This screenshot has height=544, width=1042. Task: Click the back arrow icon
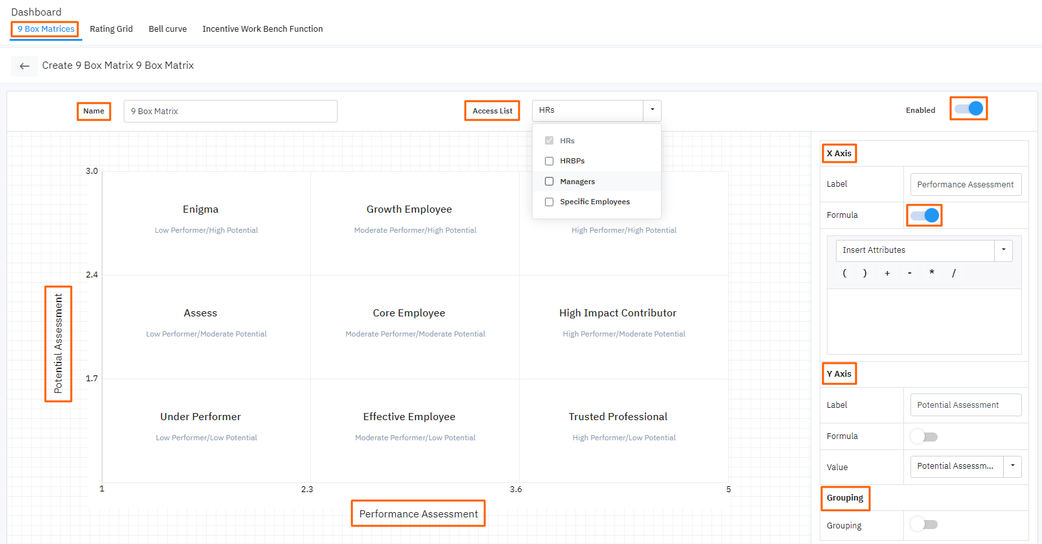[x=25, y=66]
